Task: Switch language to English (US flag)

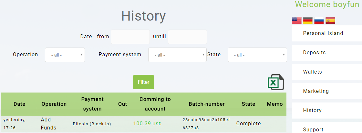Action: point(296,21)
